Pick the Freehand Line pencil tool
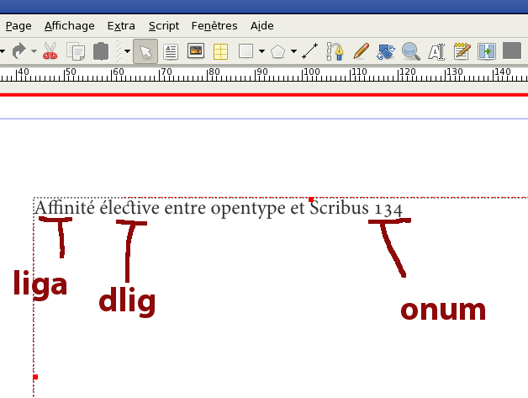 [362, 51]
